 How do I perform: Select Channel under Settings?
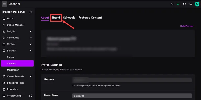[x=17, y=63]
